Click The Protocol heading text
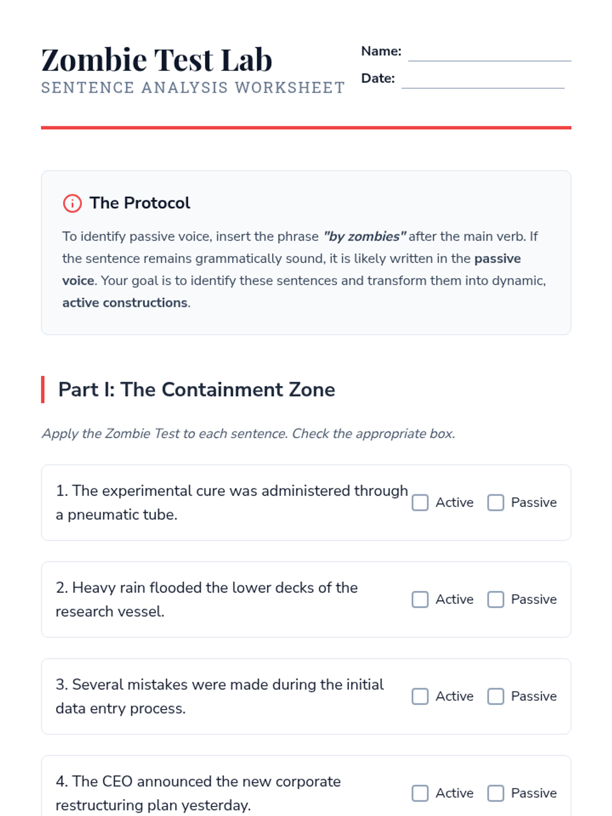Image resolution: width=612 pixels, height=816 pixels. click(x=140, y=203)
